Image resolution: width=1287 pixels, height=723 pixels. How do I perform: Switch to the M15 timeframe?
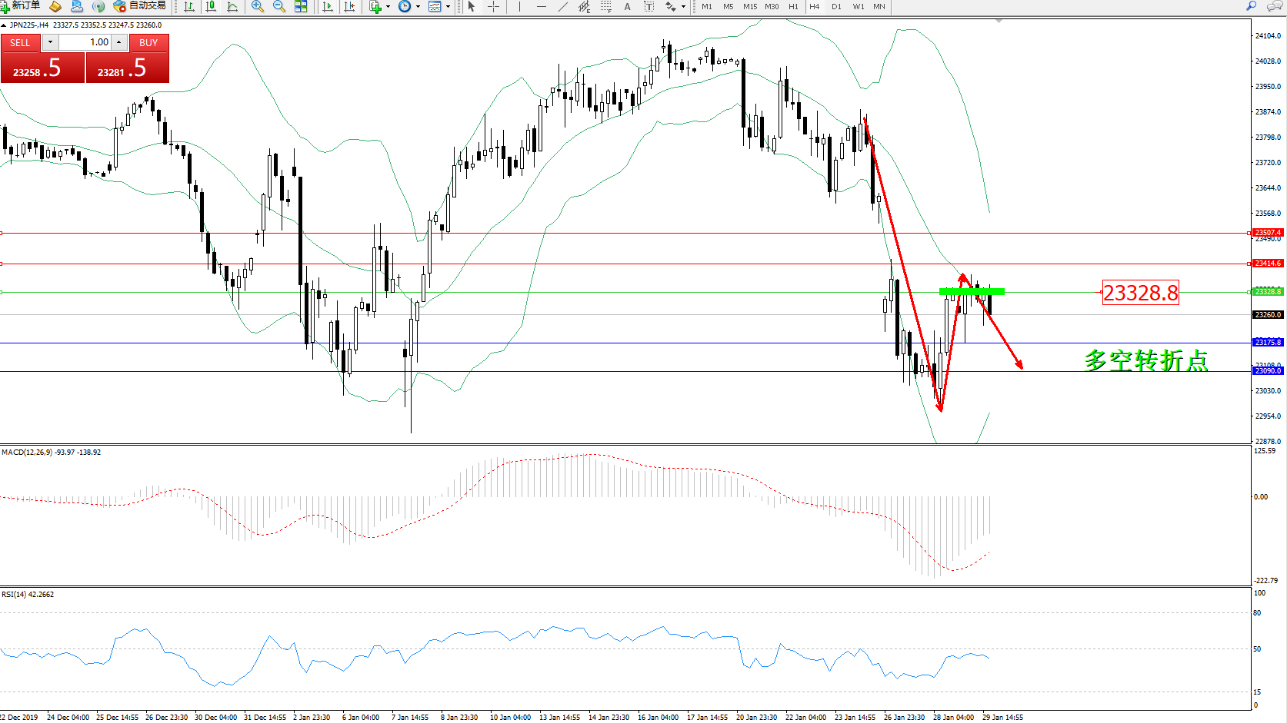click(x=749, y=6)
